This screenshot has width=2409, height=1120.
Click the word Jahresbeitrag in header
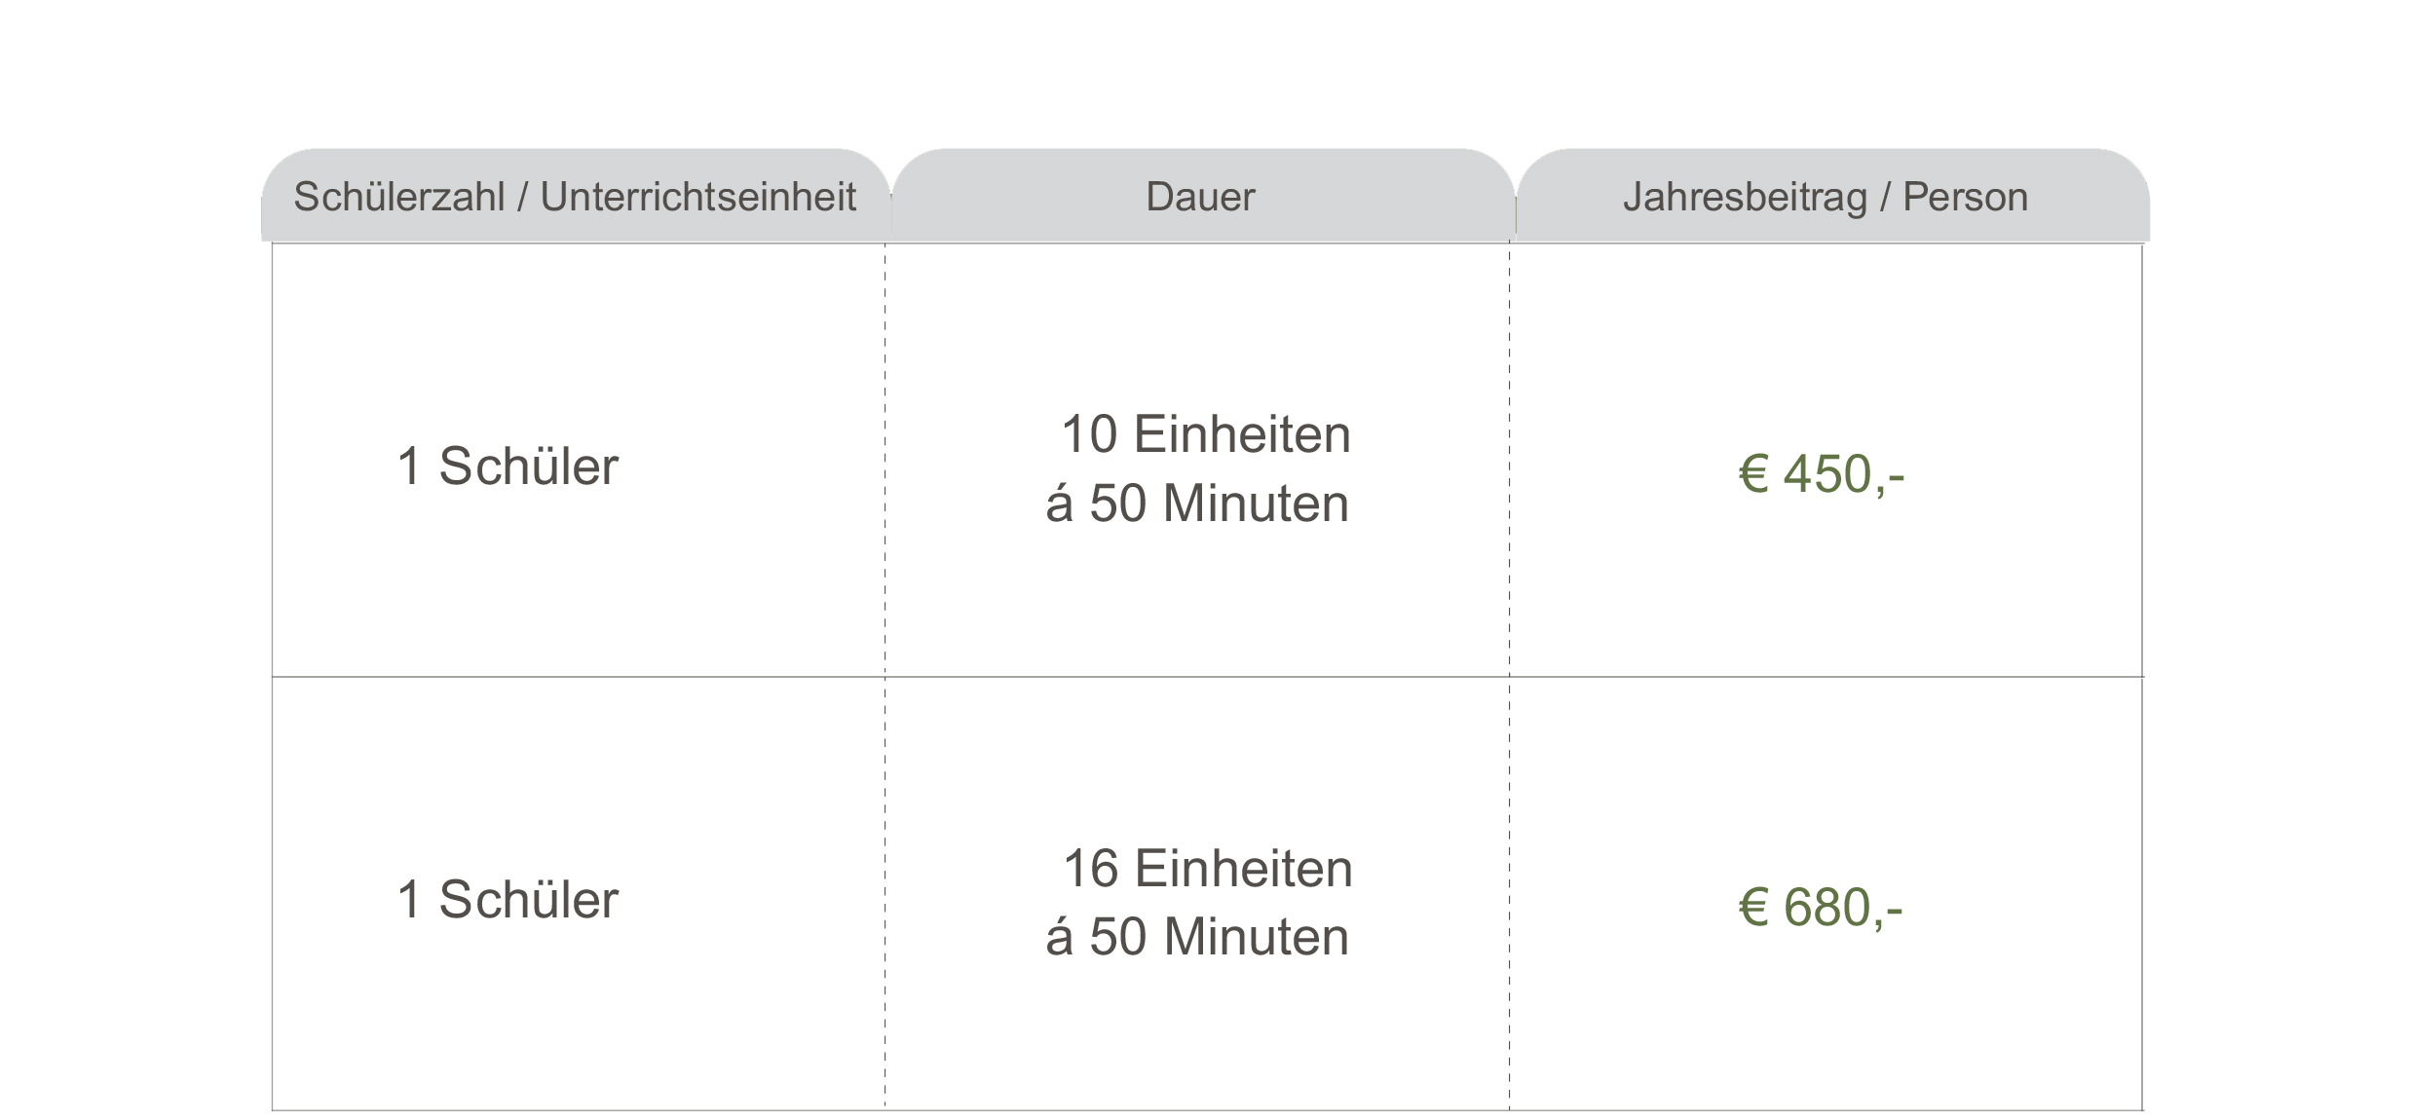[1746, 198]
